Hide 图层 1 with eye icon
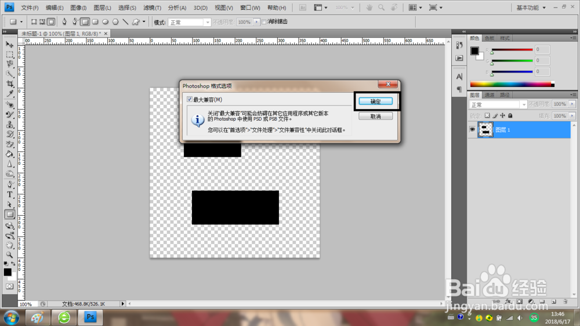 coord(472,129)
